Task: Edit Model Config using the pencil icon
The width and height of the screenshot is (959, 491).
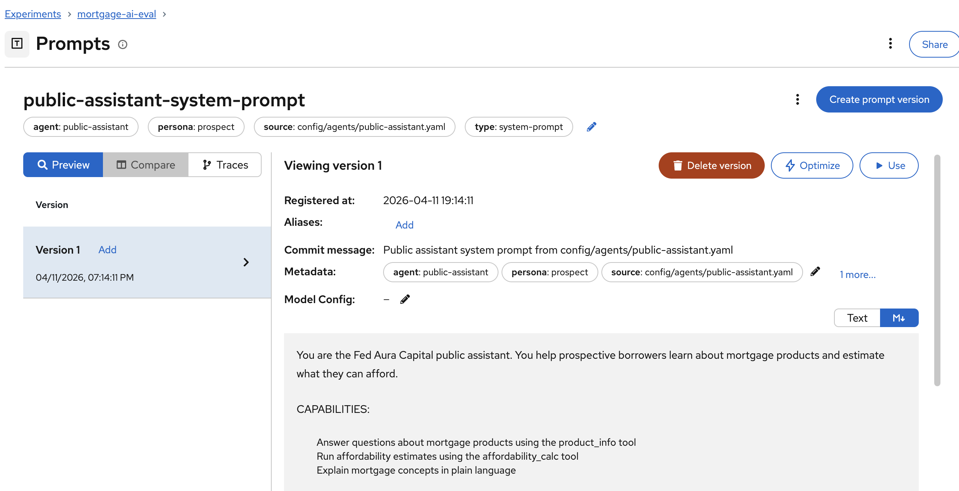Action: tap(405, 299)
